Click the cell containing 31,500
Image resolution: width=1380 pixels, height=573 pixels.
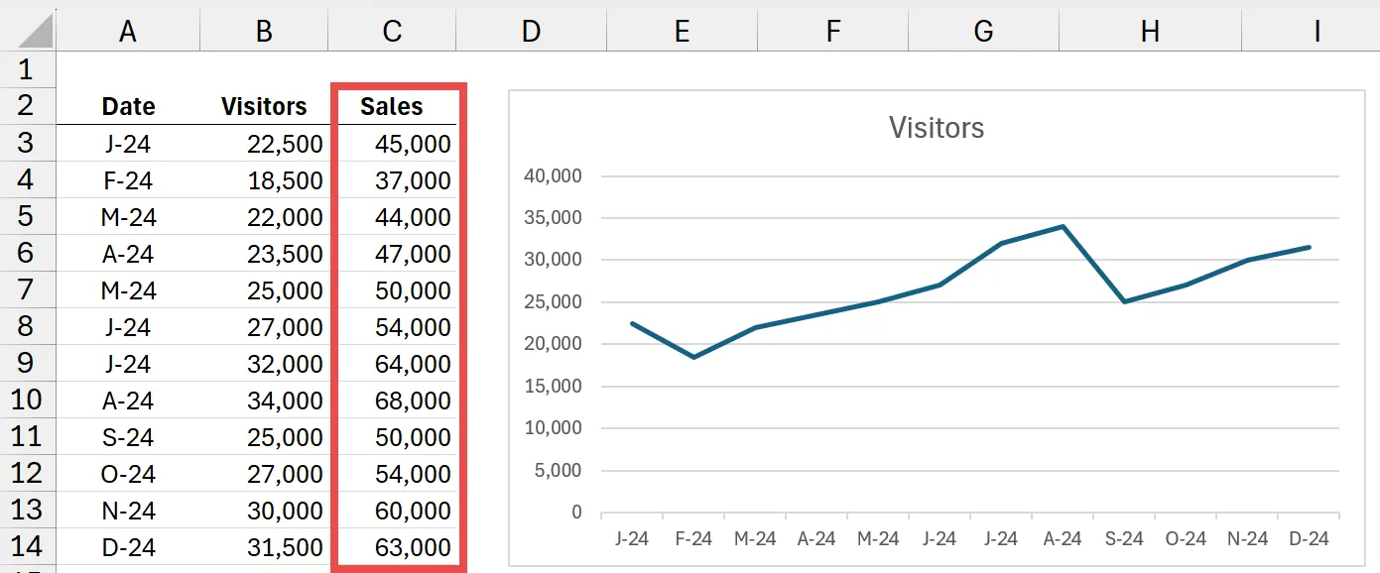click(x=264, y=547)
